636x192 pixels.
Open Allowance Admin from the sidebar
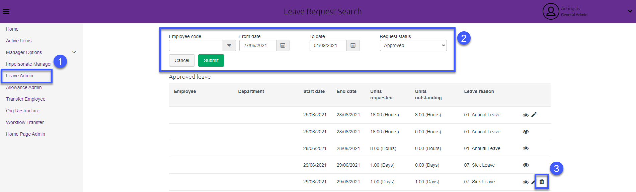(24, 87)
